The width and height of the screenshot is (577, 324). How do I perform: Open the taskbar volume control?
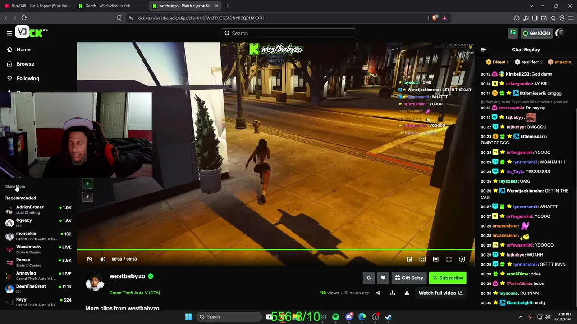pos(547,317)
